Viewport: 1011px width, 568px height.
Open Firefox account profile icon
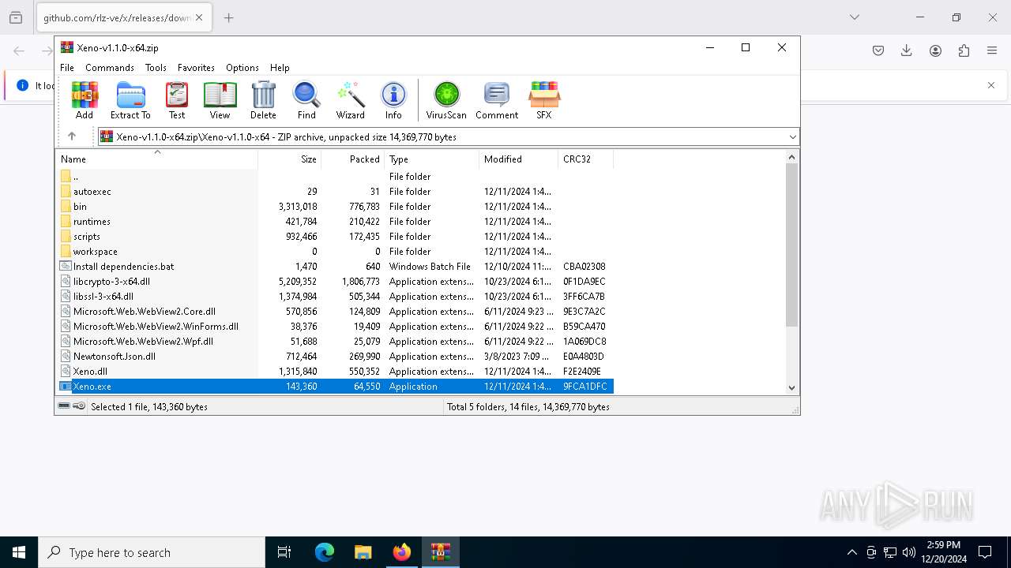click(x=935, y=50)
